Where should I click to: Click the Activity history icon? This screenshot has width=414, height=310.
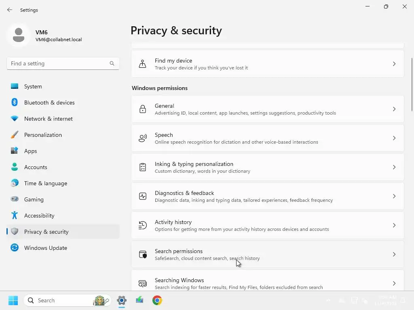[x=142, y=225]
